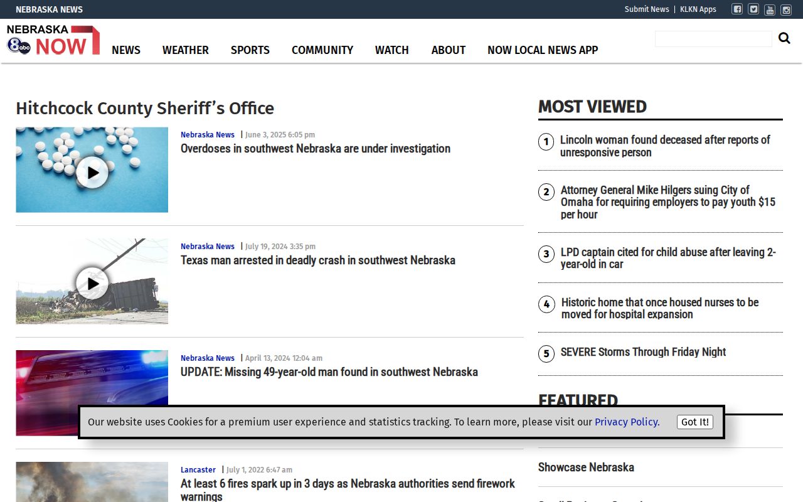Go to NOW LOCAL NEWS APP page
This screenshot has height=502, width=803.
click(543, 50)
